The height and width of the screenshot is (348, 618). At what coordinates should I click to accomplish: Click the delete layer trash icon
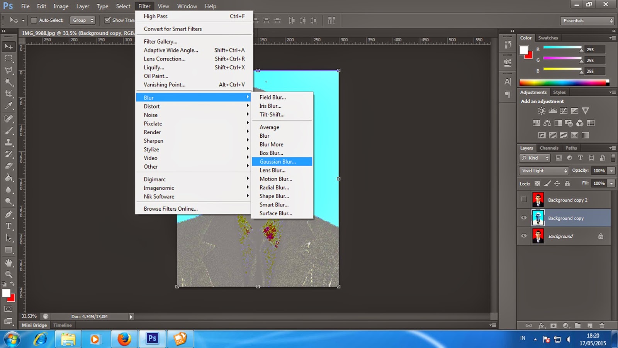click(x=602, y=326)
